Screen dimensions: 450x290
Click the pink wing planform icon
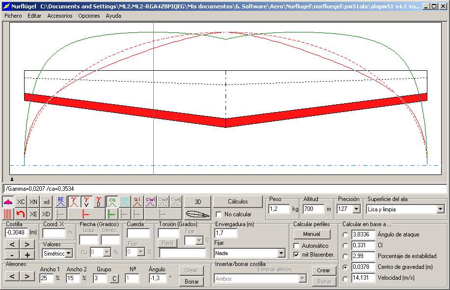8,202
